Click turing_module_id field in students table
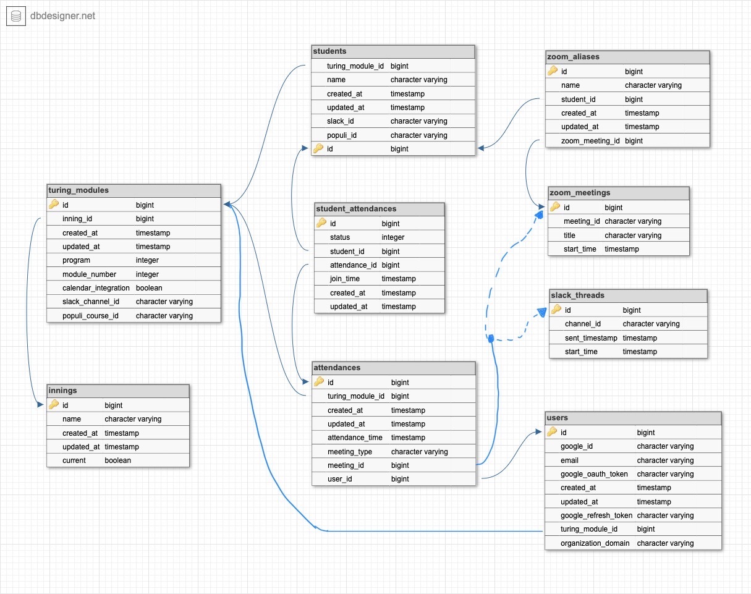751x594 pixels. [x=393, y=66]
